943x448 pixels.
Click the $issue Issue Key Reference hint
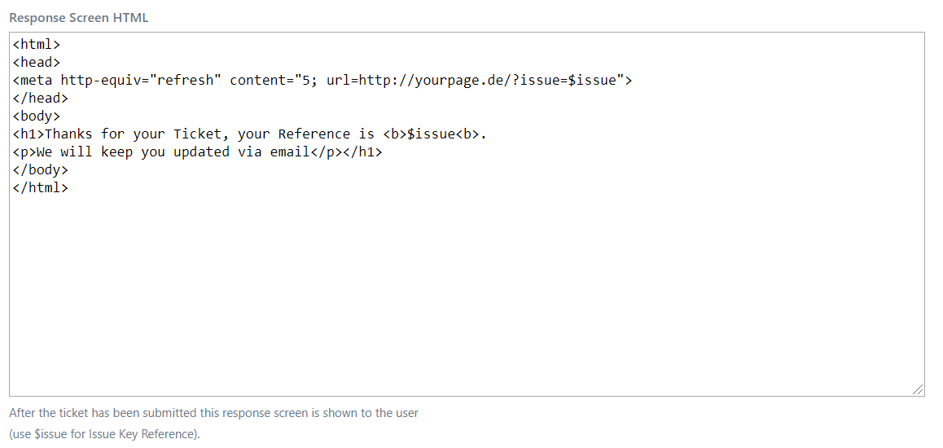click(104, 434)
